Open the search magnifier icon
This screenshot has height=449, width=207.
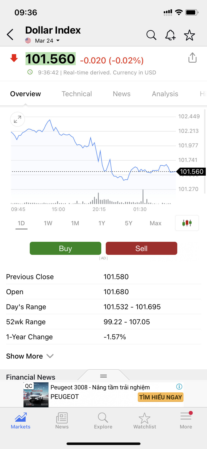tap(151, 35)
